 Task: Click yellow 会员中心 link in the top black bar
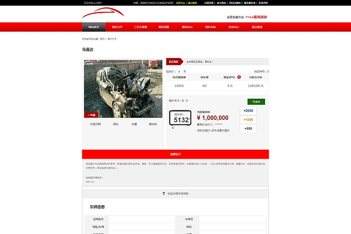click(x=181, y=3)
